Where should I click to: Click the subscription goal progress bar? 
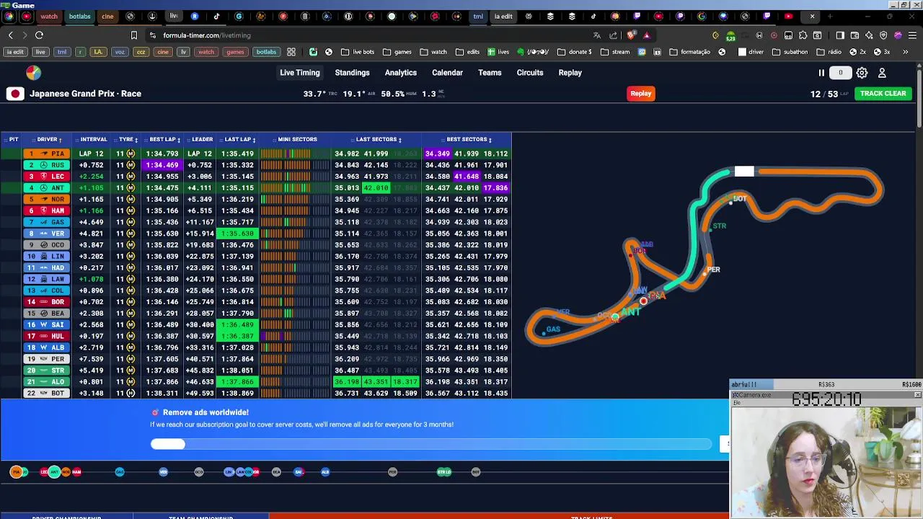431,445
